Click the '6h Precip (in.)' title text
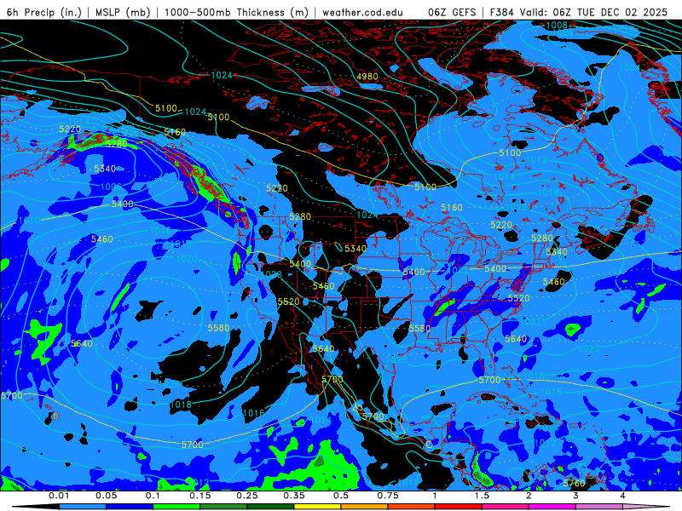 coord(44,12)
